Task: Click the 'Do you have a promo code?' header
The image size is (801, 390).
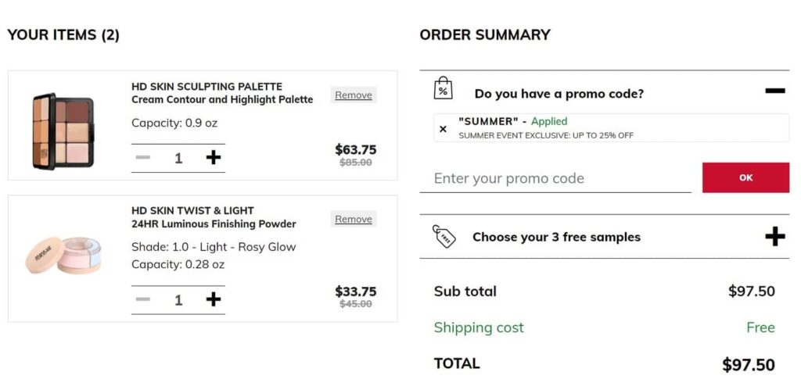Action: point(559,94)
